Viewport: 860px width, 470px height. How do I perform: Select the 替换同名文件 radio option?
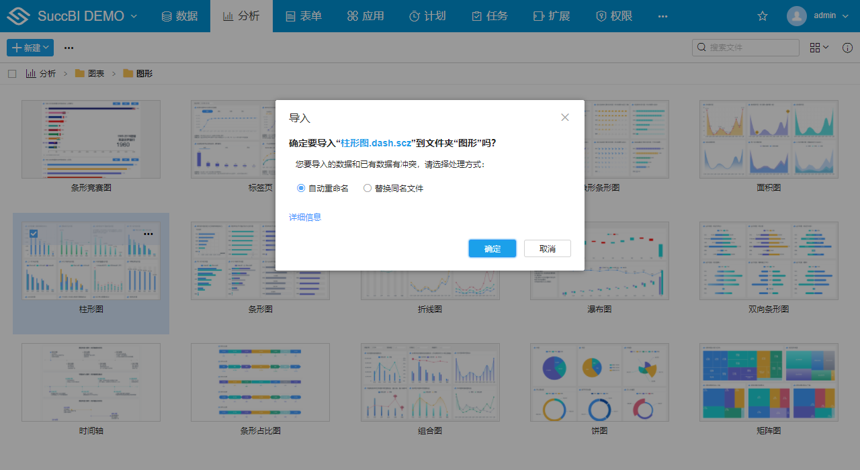click(x=368, y=188)
